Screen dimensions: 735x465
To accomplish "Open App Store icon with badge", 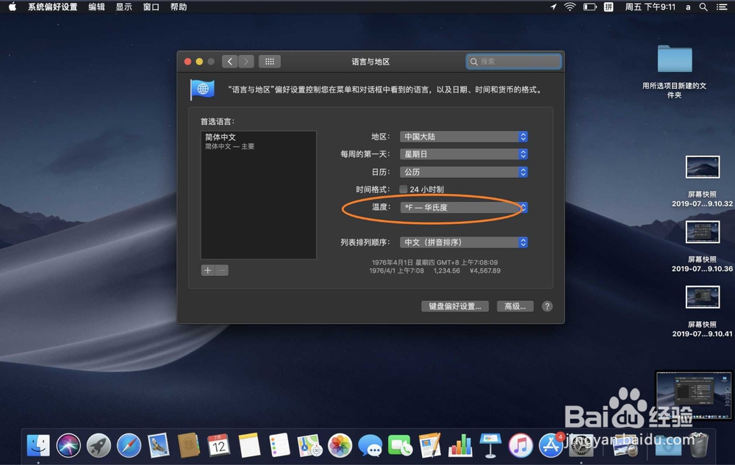I will (x=551, y=445).
